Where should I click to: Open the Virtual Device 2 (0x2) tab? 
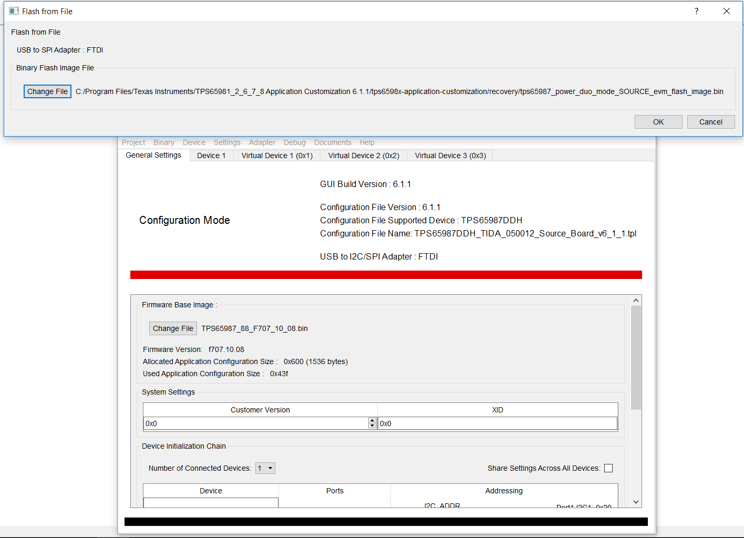tap(364, 156)
